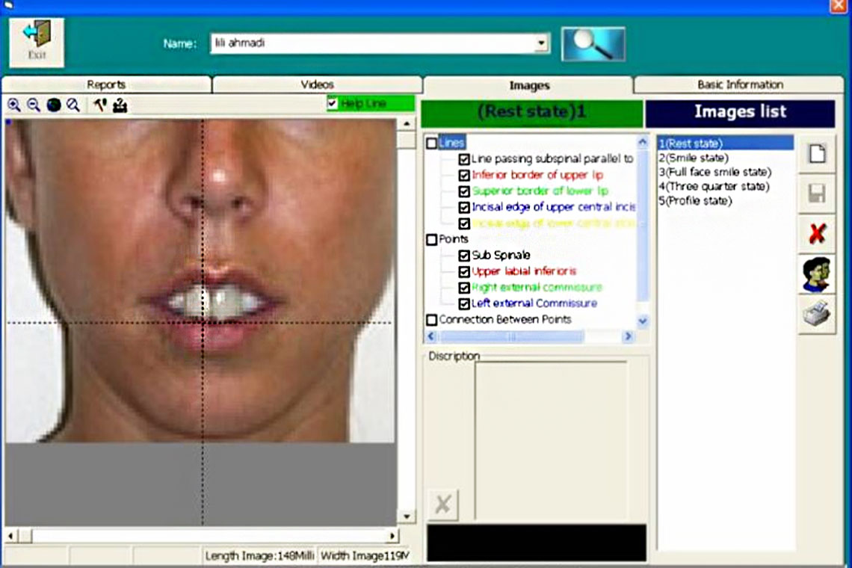
Task: Open the Name dropdown list
Action: pyautogui.click(x=540, y=43)
